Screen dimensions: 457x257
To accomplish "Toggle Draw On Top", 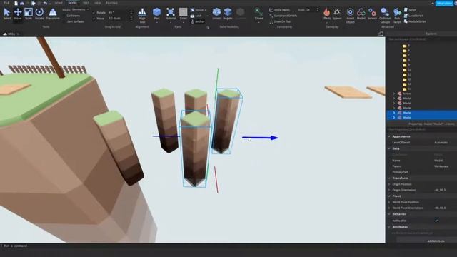I will coord(280,21).
